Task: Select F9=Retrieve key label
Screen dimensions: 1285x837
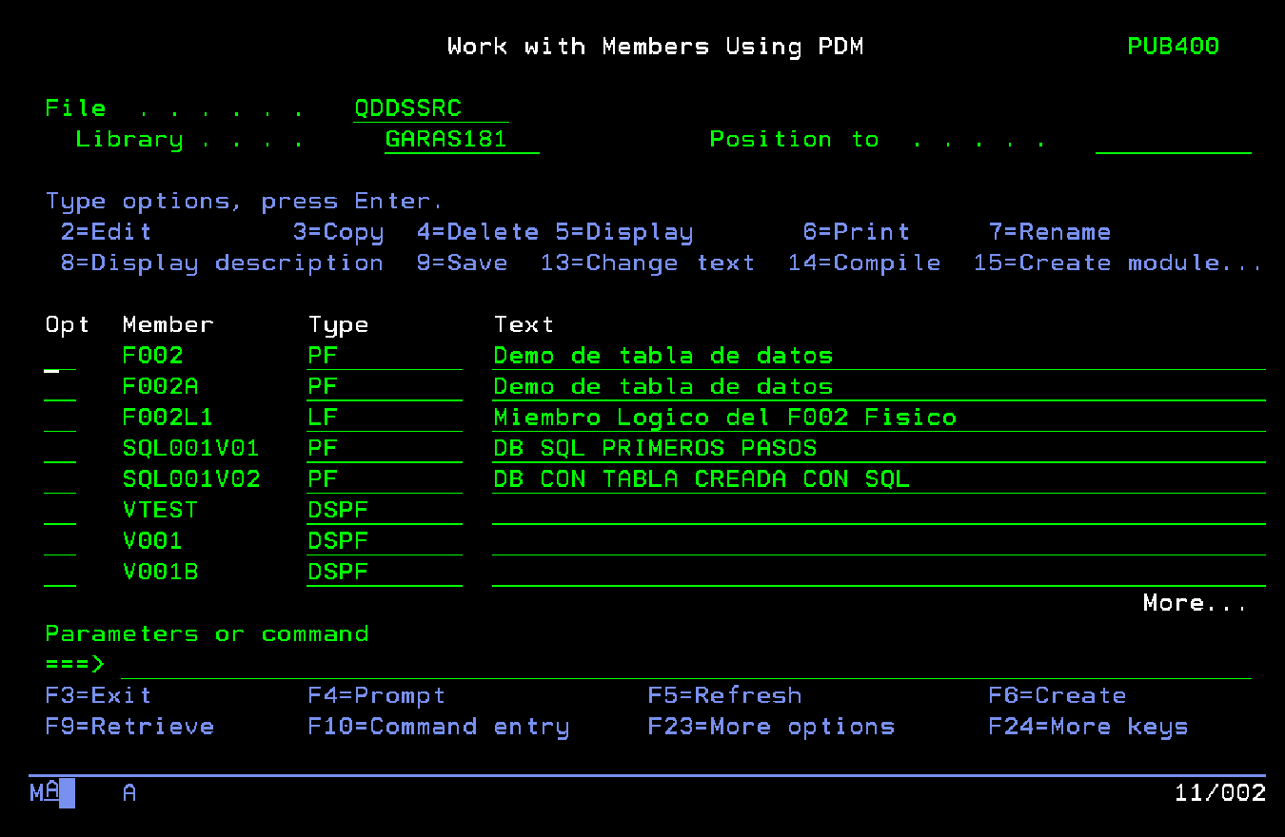Action: 129,728
